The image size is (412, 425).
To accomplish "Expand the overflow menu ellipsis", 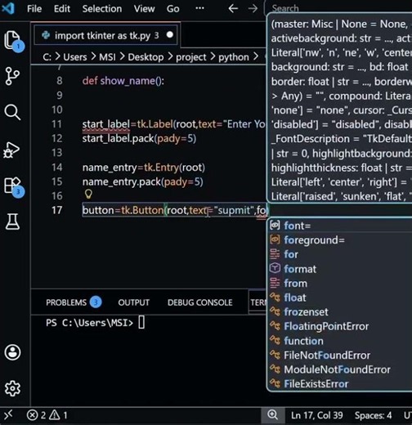I will [199, 8].
